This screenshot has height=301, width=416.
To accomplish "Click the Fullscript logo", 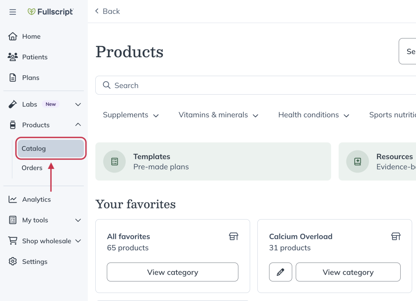I will tap(50, 12).
